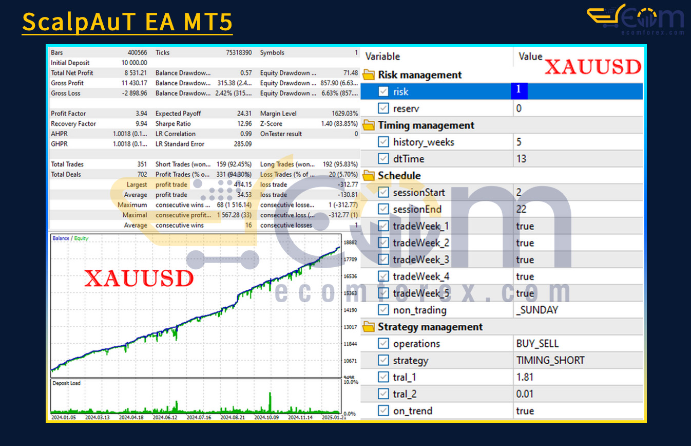Screen dimensions: 691x446
Task: Click the Timing management folder icon
Action: (369, 125)
